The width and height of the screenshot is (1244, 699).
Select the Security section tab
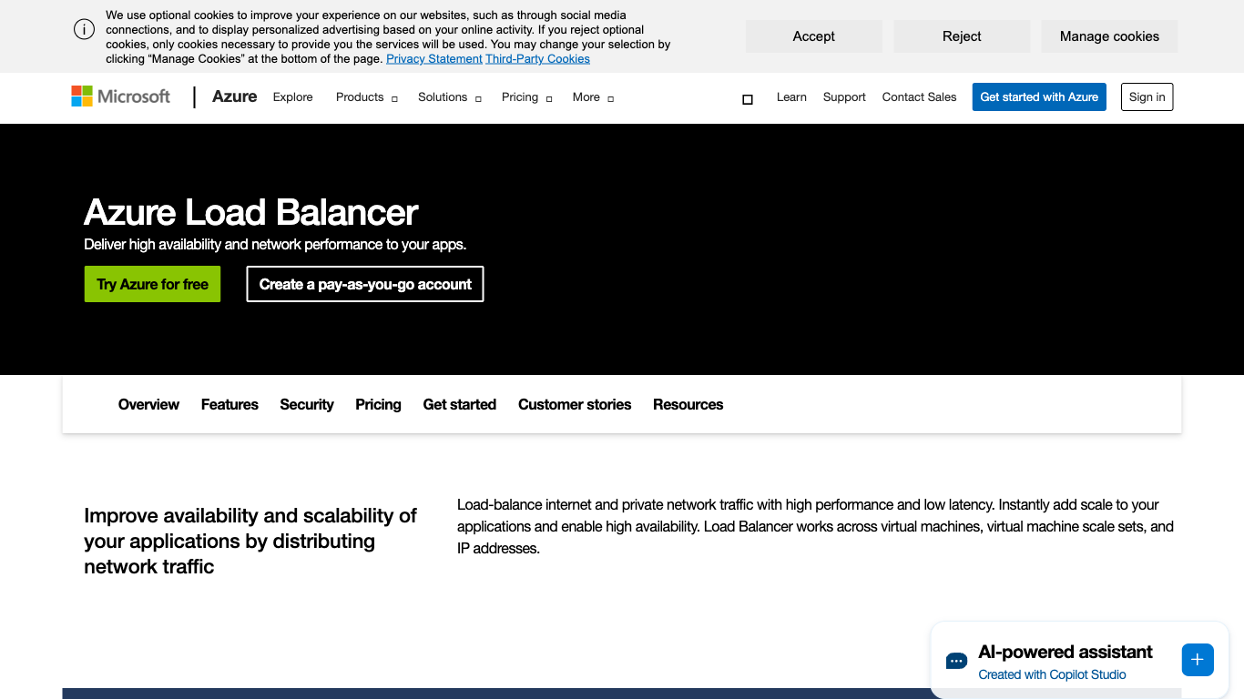(307, 405)
